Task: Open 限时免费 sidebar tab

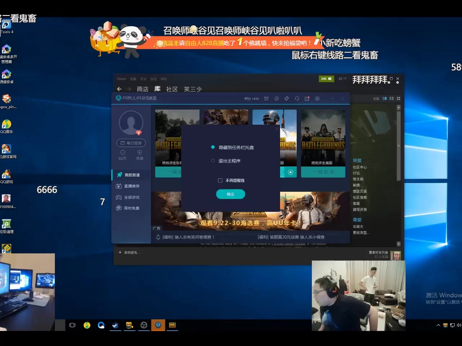Action: (131, 208)
